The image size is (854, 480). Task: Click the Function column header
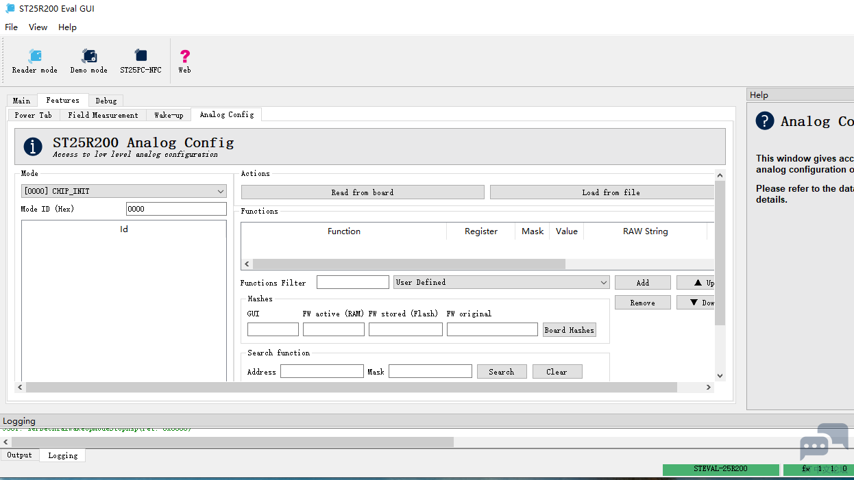point(344,231)
